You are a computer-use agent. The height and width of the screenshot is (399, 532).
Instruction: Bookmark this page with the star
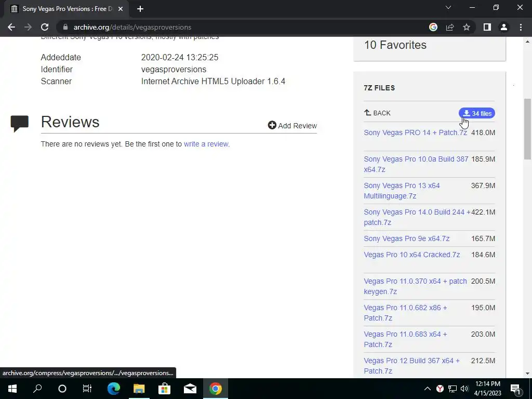467,27
